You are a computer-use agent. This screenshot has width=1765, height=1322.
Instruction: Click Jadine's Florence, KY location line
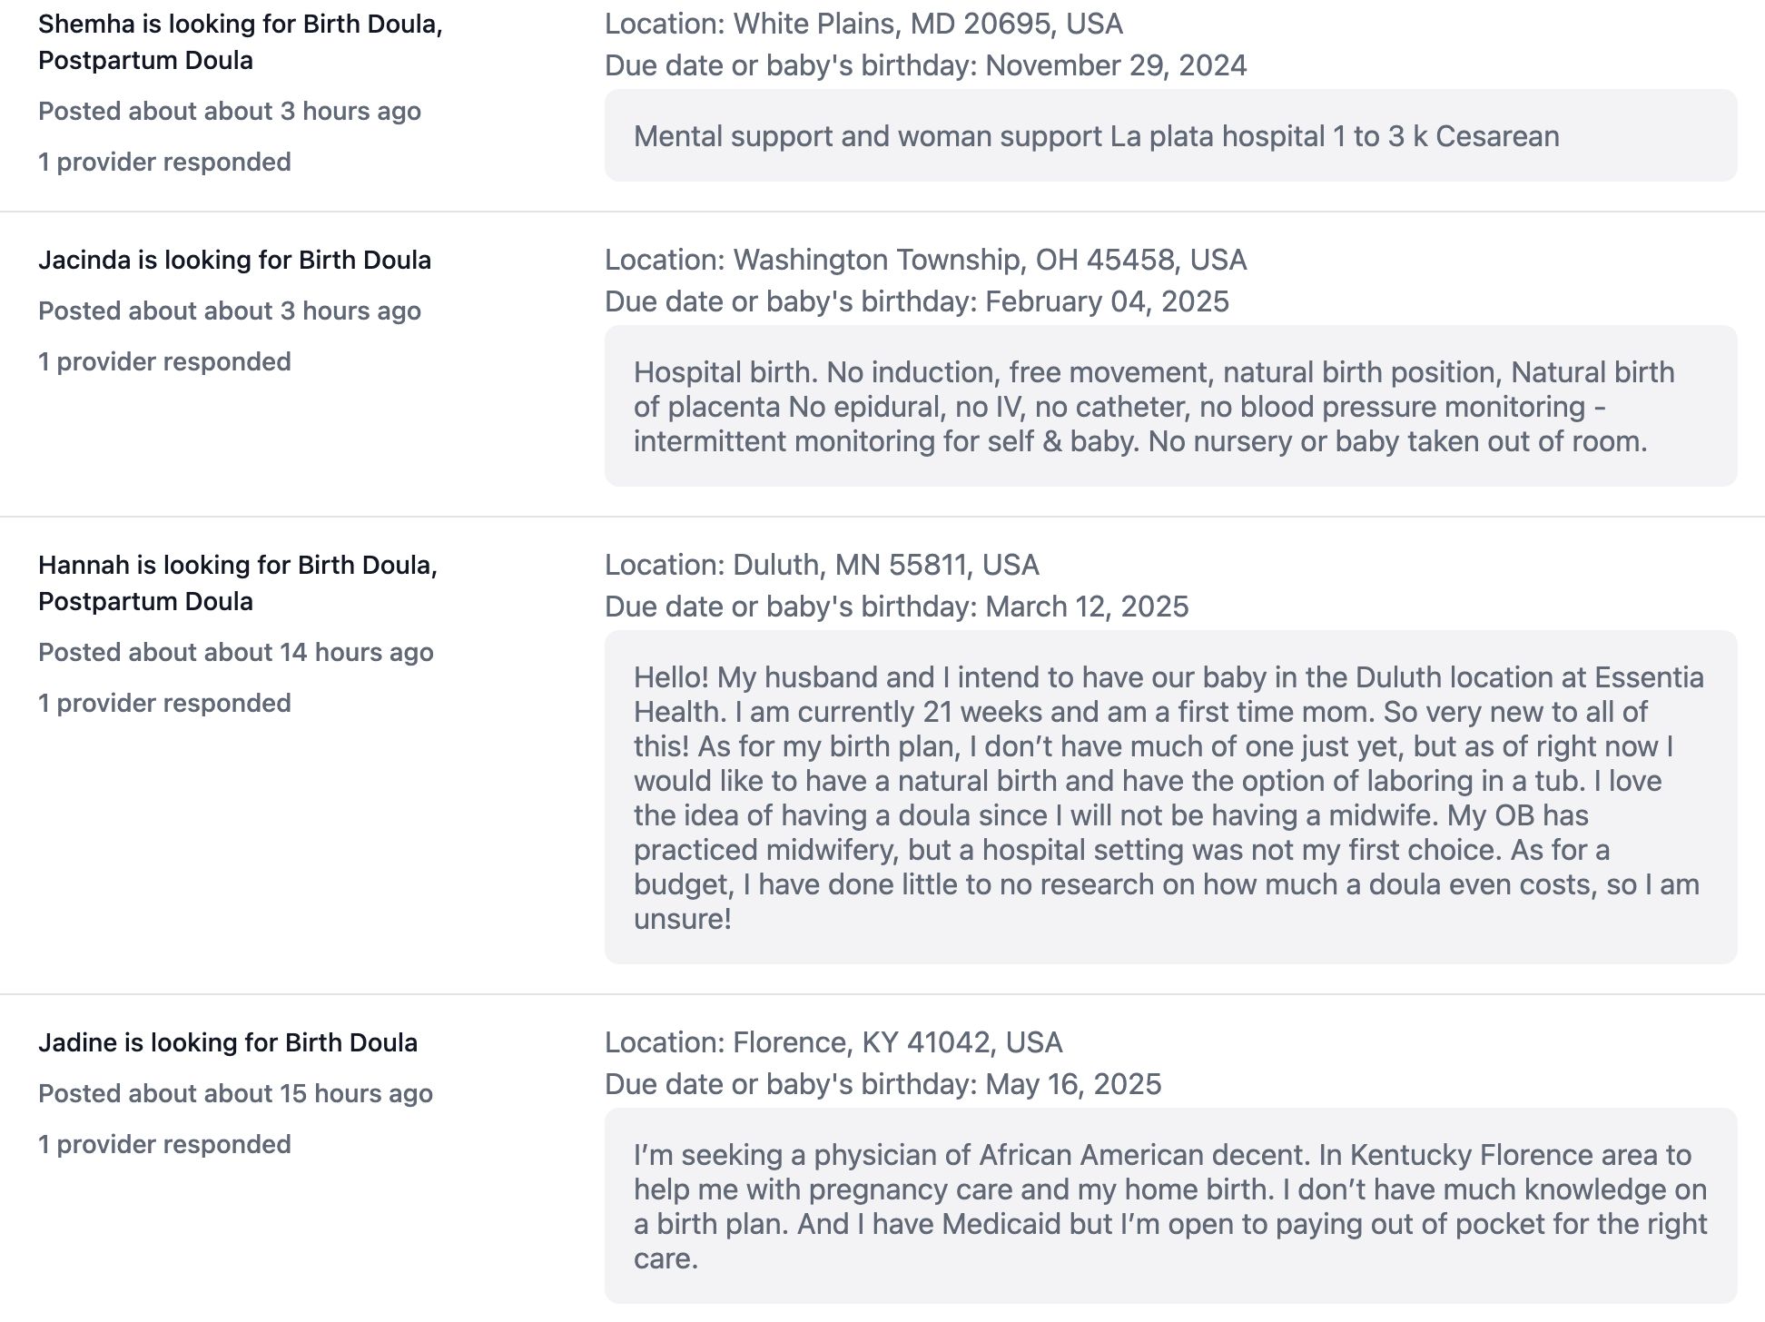[833, 1042]
